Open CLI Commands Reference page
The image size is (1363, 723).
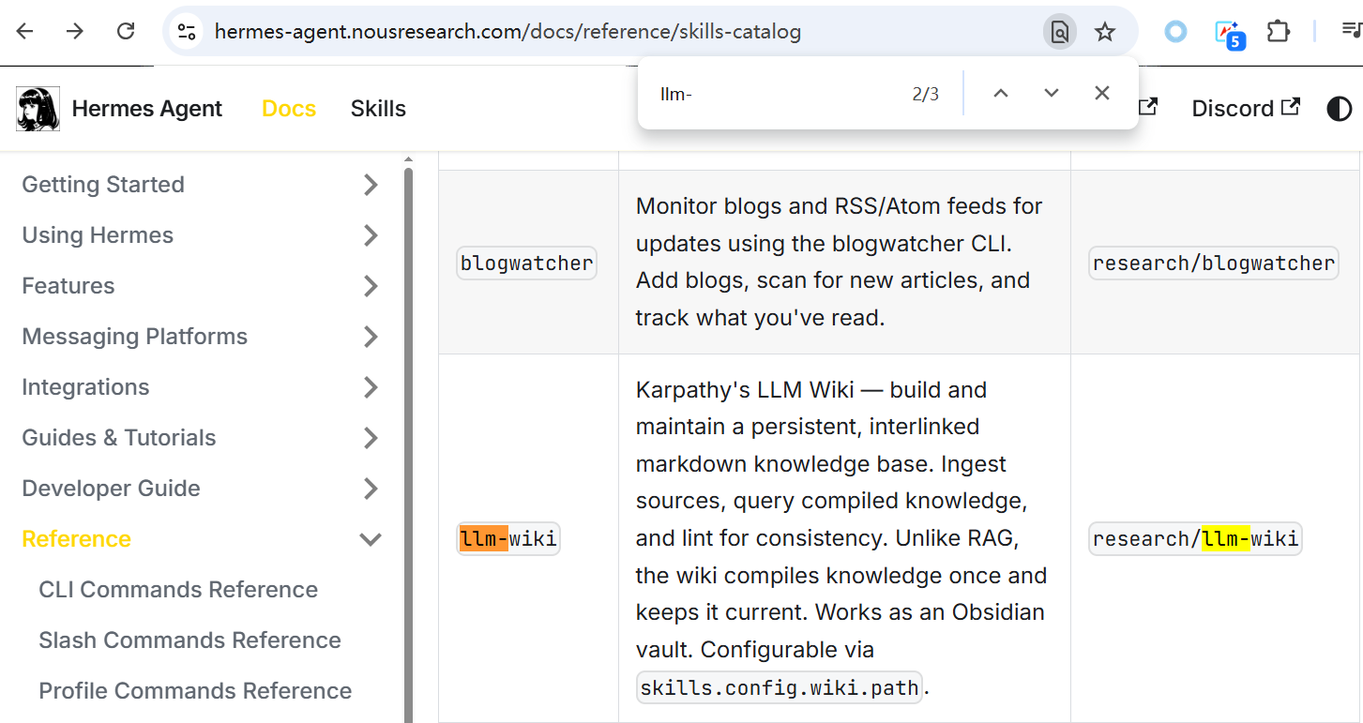click(x=178, y=590)
